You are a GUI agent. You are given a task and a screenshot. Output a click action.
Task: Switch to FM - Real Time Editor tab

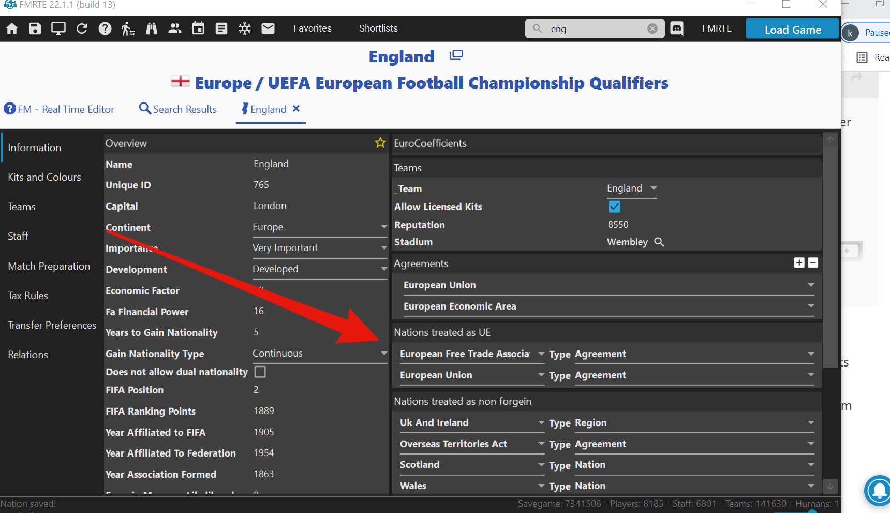click(x=59, y=109)
